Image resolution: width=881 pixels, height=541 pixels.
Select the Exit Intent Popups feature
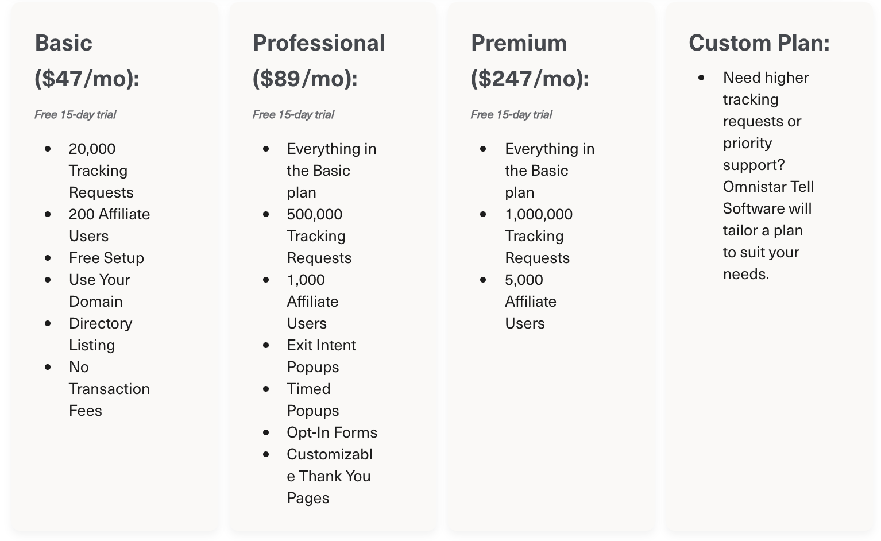[x=321, y=356]
